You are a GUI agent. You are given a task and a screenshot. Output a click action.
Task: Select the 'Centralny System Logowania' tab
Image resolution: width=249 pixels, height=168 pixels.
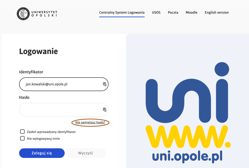pyautogui.click(x=122, y=13)
